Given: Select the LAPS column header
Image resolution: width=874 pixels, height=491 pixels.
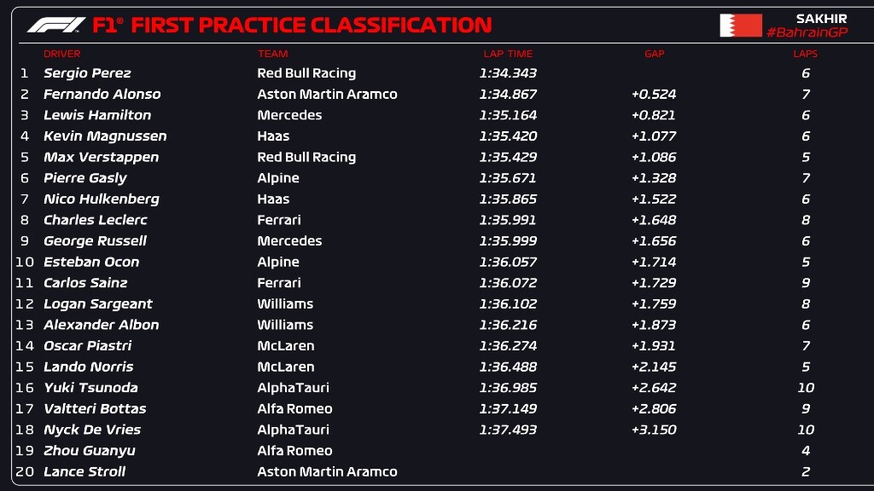Looking at the screenshot, I should [x=806, y=54].
